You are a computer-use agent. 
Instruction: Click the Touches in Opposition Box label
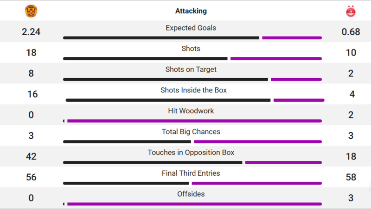[191, 153]
